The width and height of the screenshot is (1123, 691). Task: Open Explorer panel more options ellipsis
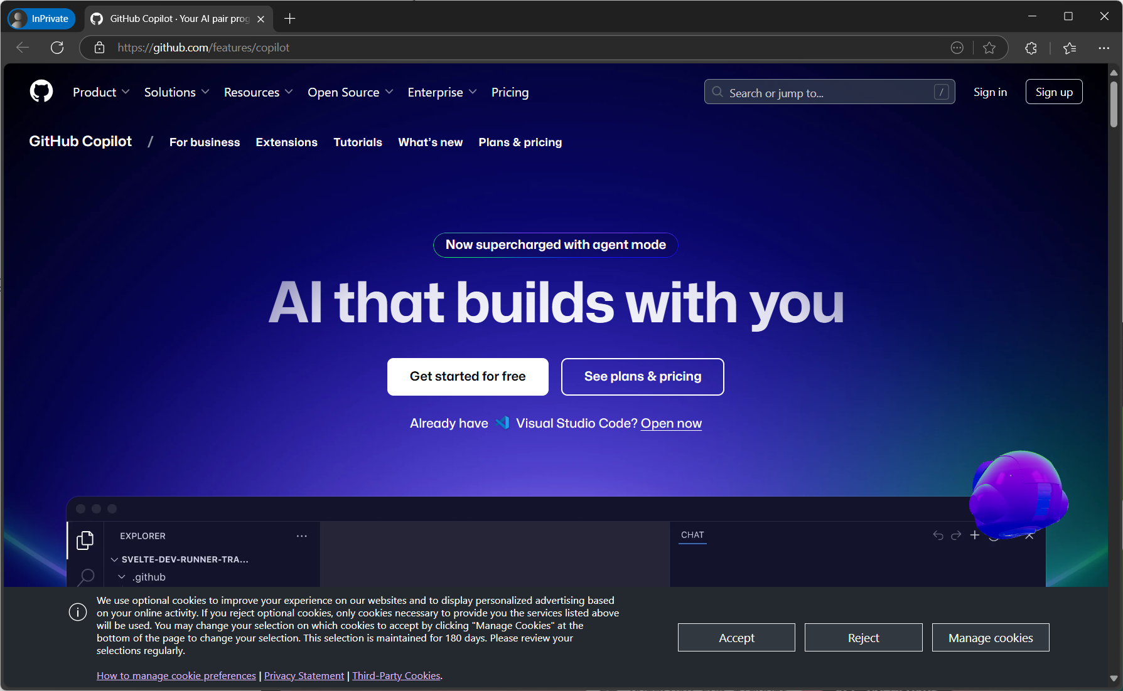pos(302,536)
